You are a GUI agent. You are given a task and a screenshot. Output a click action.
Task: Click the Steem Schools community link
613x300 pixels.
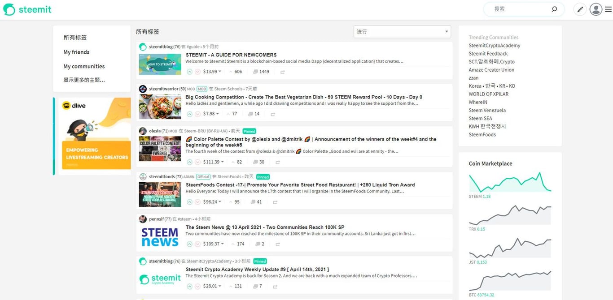[x=228, y=89]
